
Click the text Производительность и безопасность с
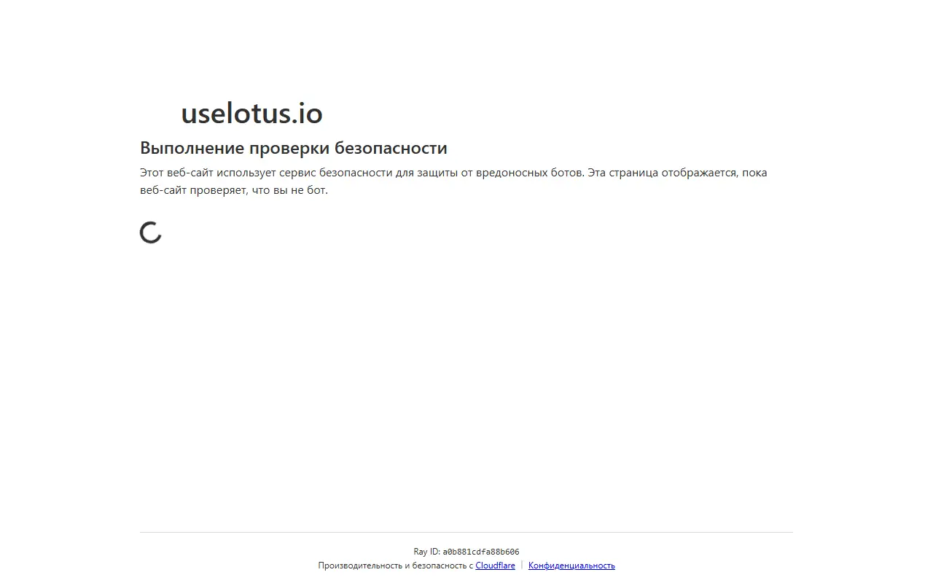click(396, 566)
